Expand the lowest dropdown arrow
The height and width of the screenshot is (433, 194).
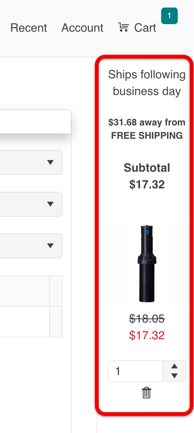(x=50, y=246)
